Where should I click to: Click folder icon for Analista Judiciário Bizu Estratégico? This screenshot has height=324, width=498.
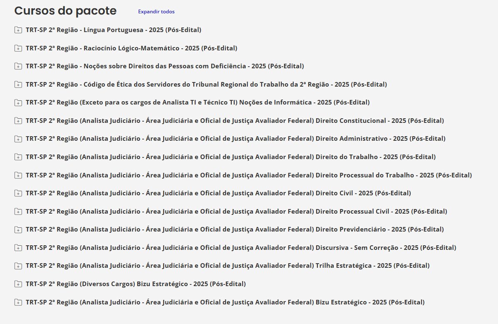click(x=18, y=302)
